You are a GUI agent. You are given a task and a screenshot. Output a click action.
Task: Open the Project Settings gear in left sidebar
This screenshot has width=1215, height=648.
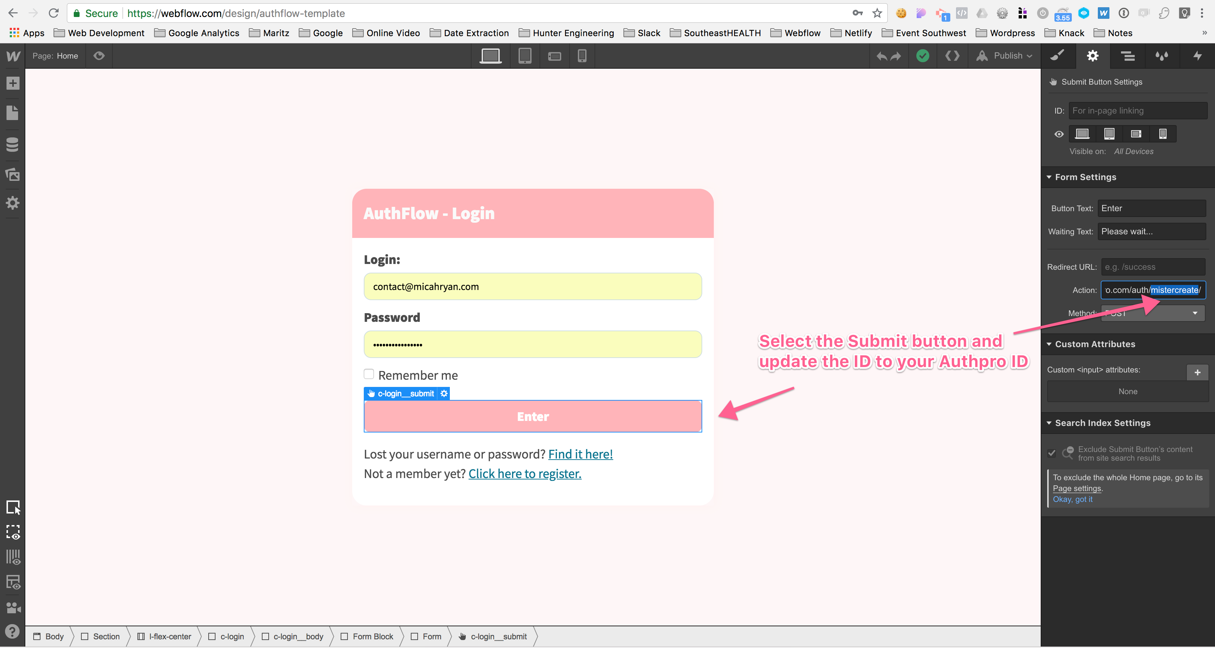pos(13,203)
